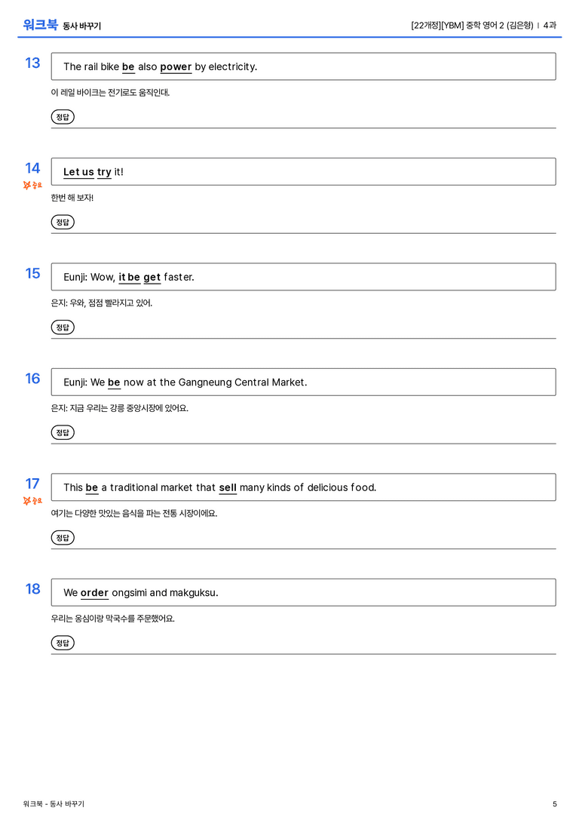Screen dimensions: 579x820
Task: Click the Gangneung Central Market sentence box
Action: point(304,382)
